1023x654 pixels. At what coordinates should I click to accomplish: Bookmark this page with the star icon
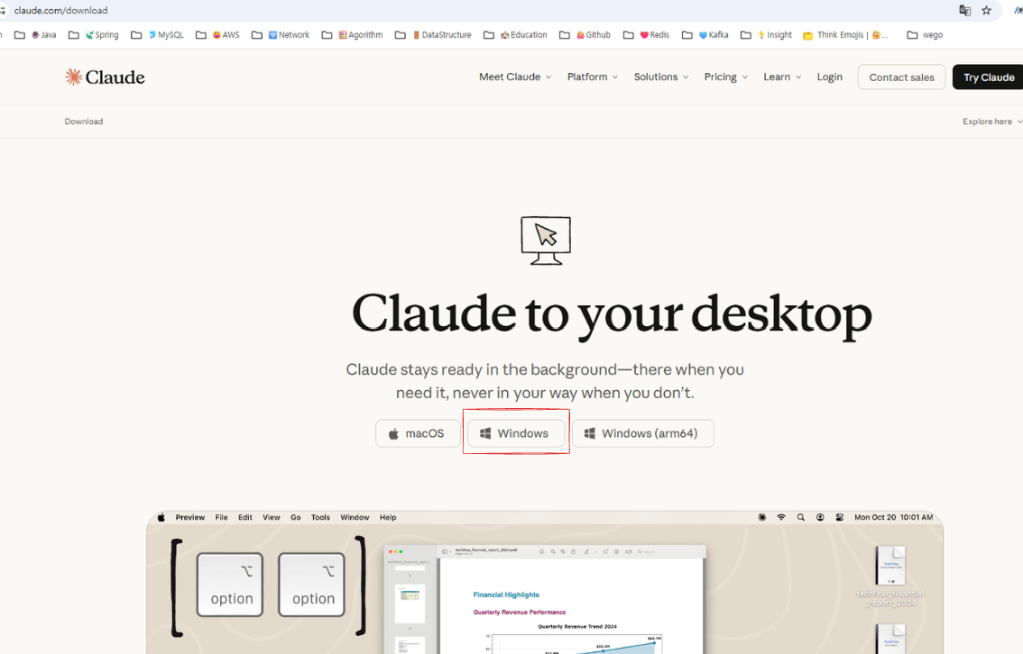click(x=986, y=11)
